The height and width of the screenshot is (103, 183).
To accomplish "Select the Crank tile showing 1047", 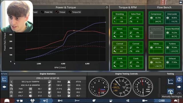I will (x=120, y=62).
